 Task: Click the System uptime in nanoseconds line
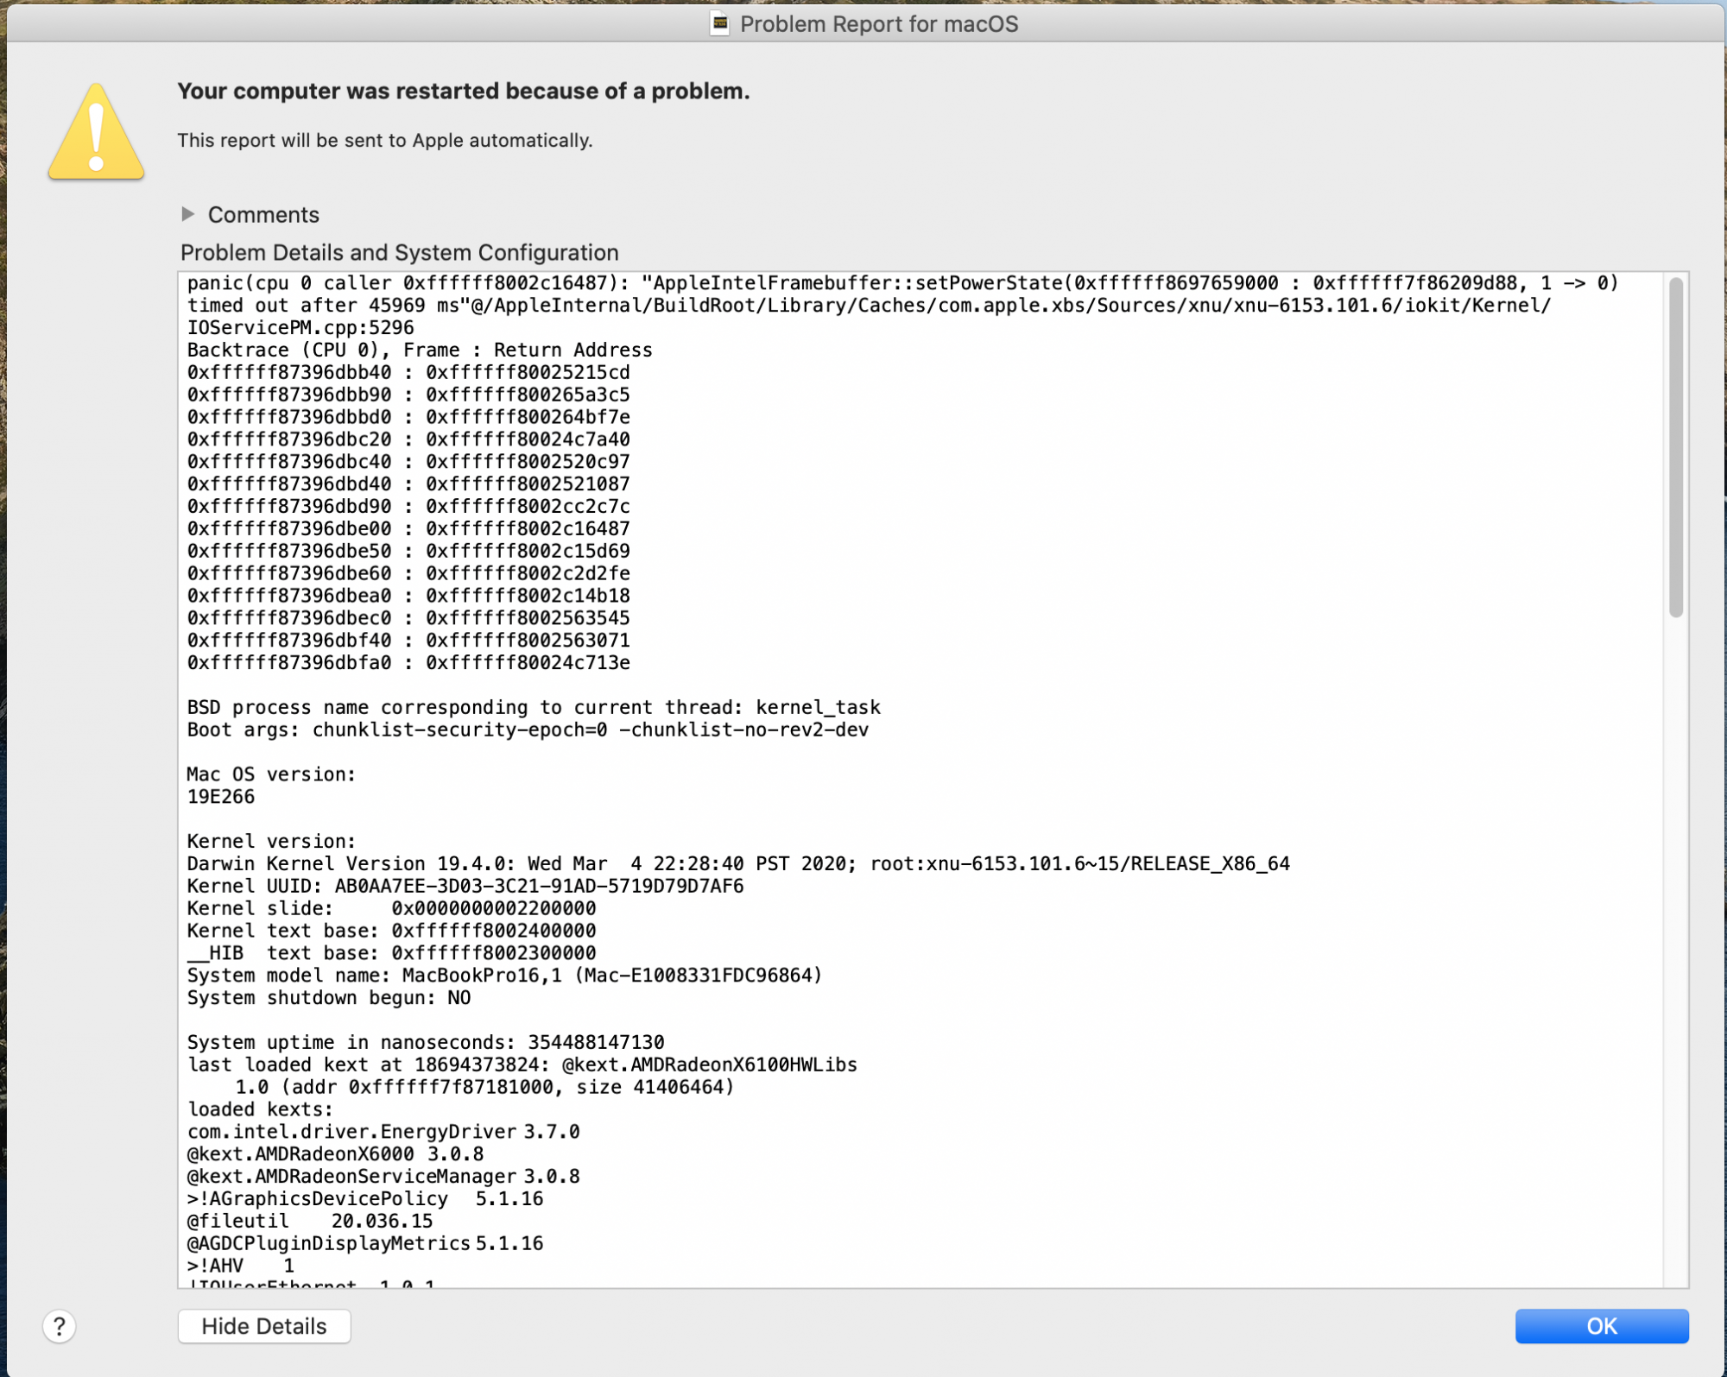pyautogui.click(x=426, y=1042)
